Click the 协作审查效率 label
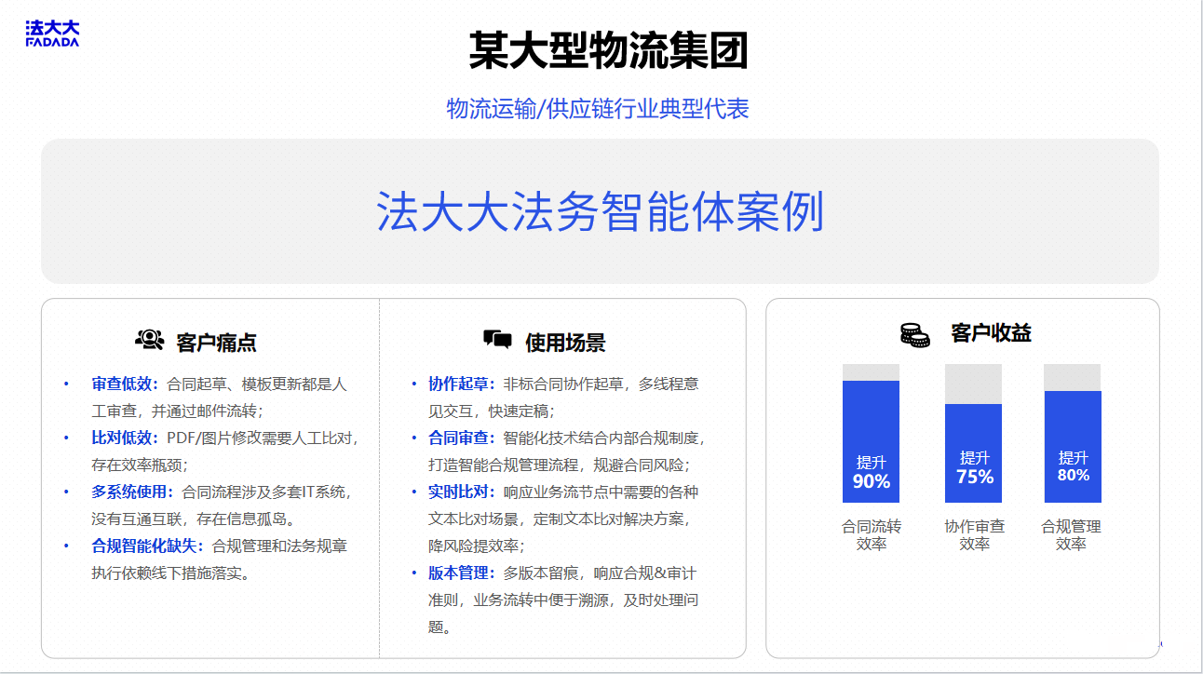The width and height of the screenshot is (1203, 674). pyautogui.click(x=974, y=534)
